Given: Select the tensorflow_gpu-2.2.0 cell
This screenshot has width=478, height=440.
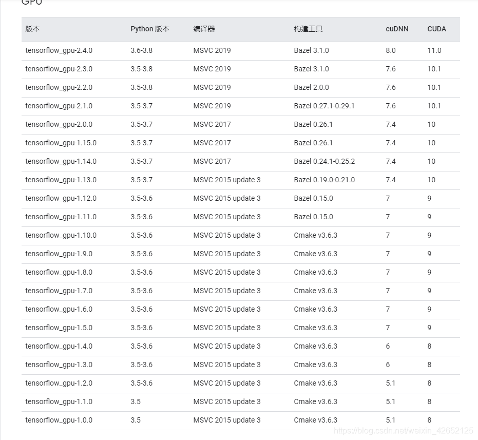Looking at the screenshot, I should pyautogui.click(x=59, y=87).
